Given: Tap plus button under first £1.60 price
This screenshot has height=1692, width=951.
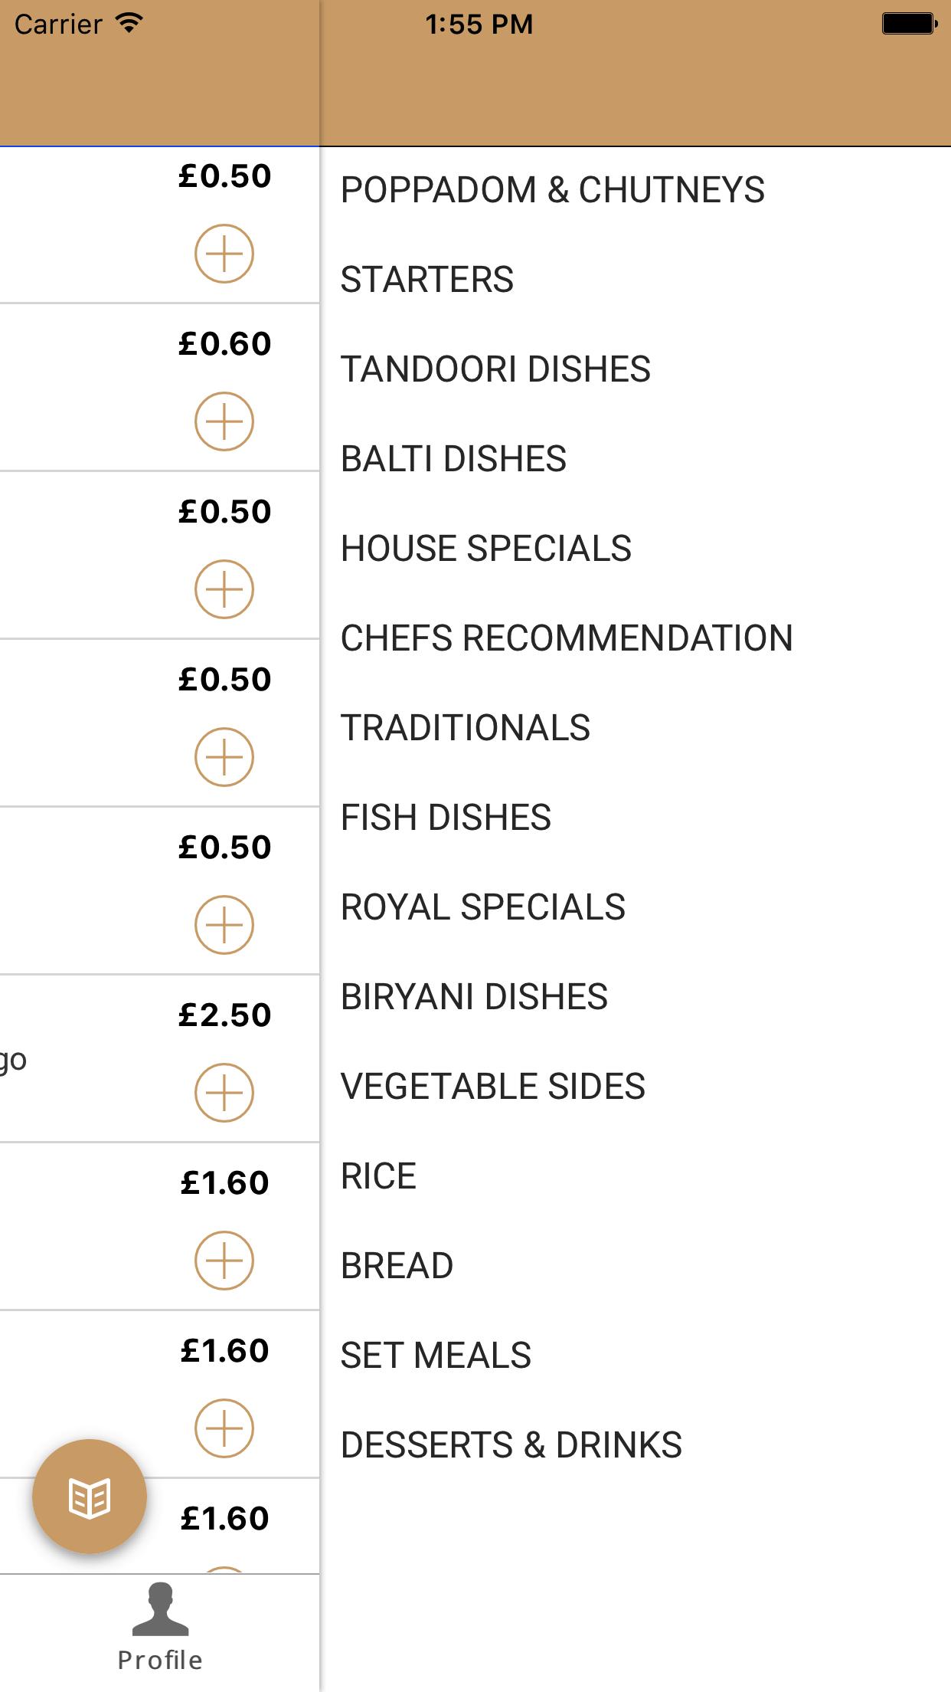Looking at the screenshot, I should (x=224, y=1261).
